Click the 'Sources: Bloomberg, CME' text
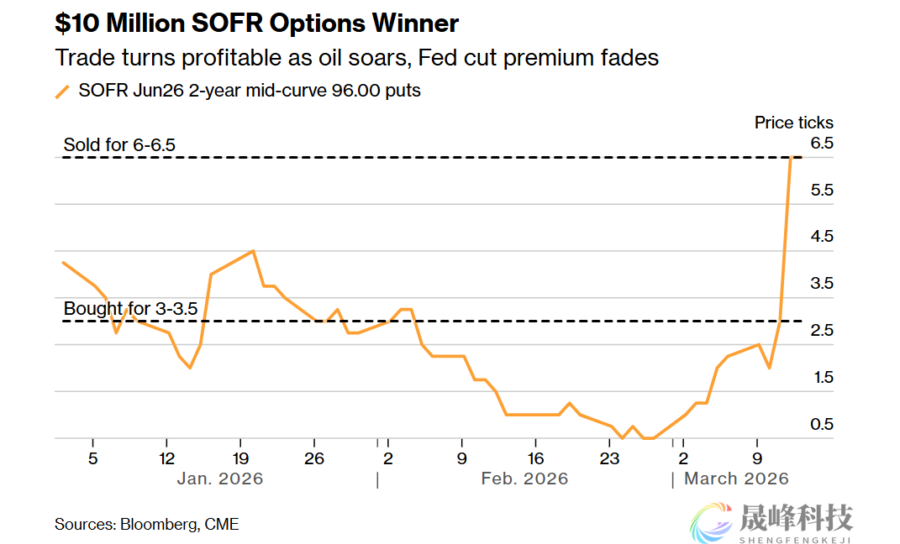 (x=147, y=525)
